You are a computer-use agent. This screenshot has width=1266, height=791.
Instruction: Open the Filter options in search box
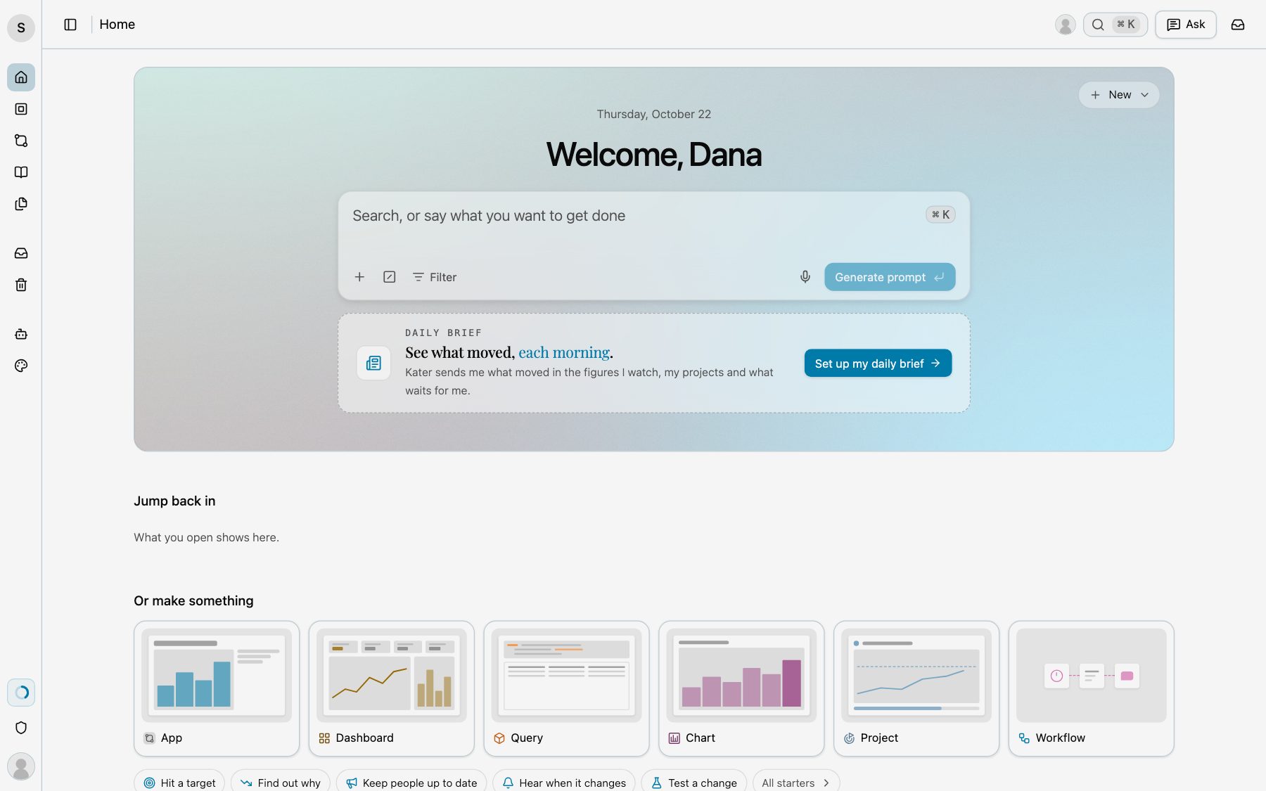click(x=435, y=277)
